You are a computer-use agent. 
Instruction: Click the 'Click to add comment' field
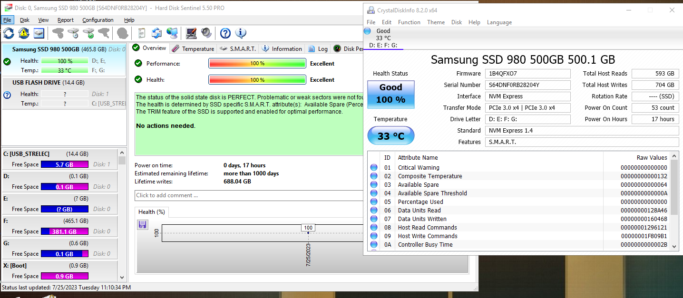pyautogui.click(x=247, y=195)
